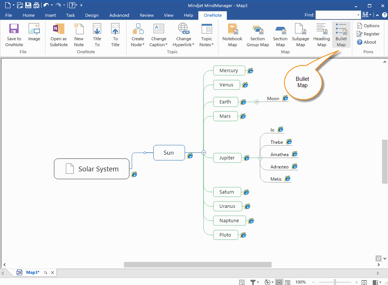The height and width of the screenshot is (285, 388).
Task: Collapse the ribbon with the caret
Action: [x=377, y=15]
